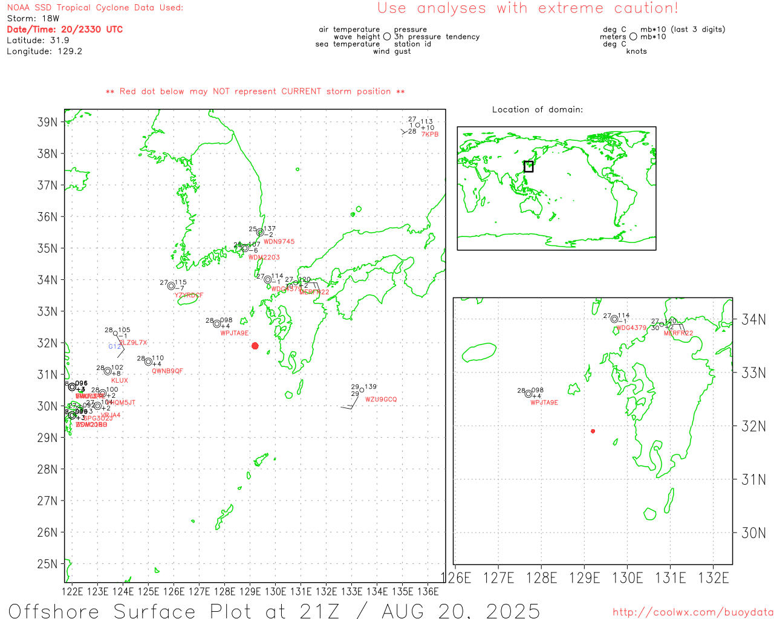Click the 34N latitude label on inset map
The image size is (774, 619).
tap(753, 319)
